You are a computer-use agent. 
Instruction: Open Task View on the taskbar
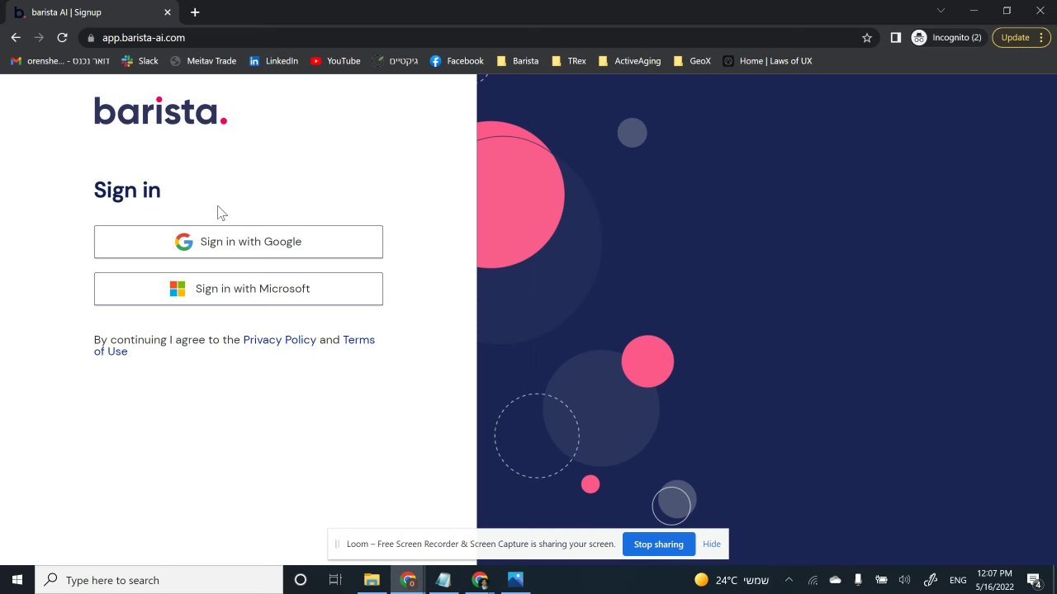[x=335, y=580]
